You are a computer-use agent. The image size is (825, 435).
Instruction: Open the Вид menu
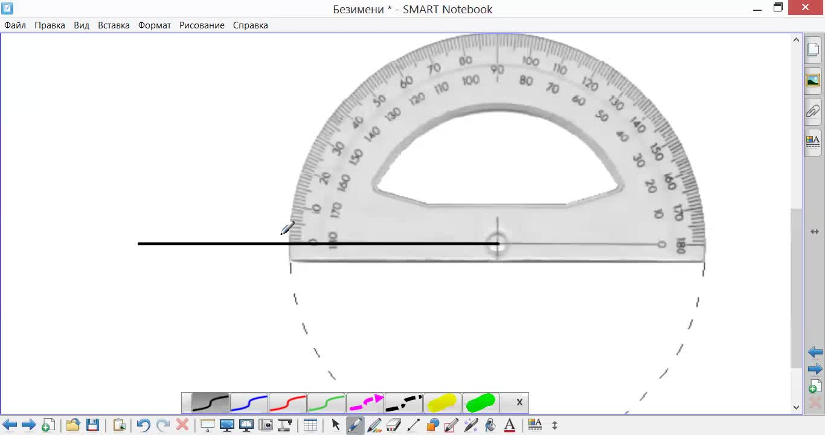82,25
